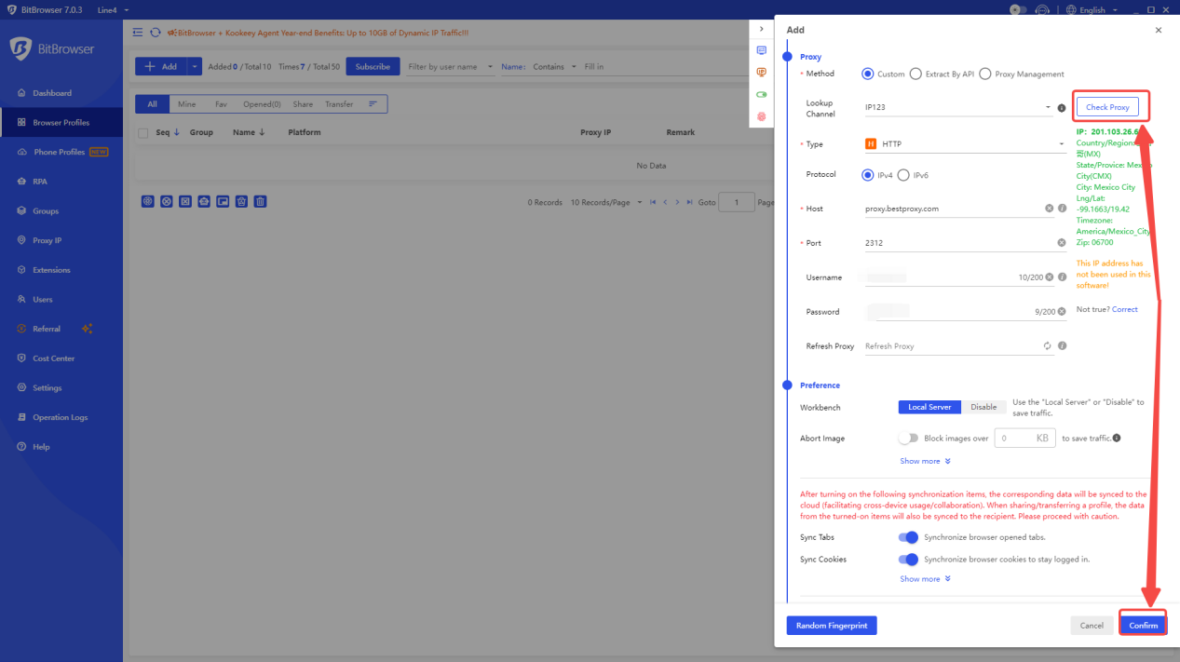Click the first icon in the bottom batch toolbar
The height and width of the screenshot is (662, 1180).
(x=147, y=201)
